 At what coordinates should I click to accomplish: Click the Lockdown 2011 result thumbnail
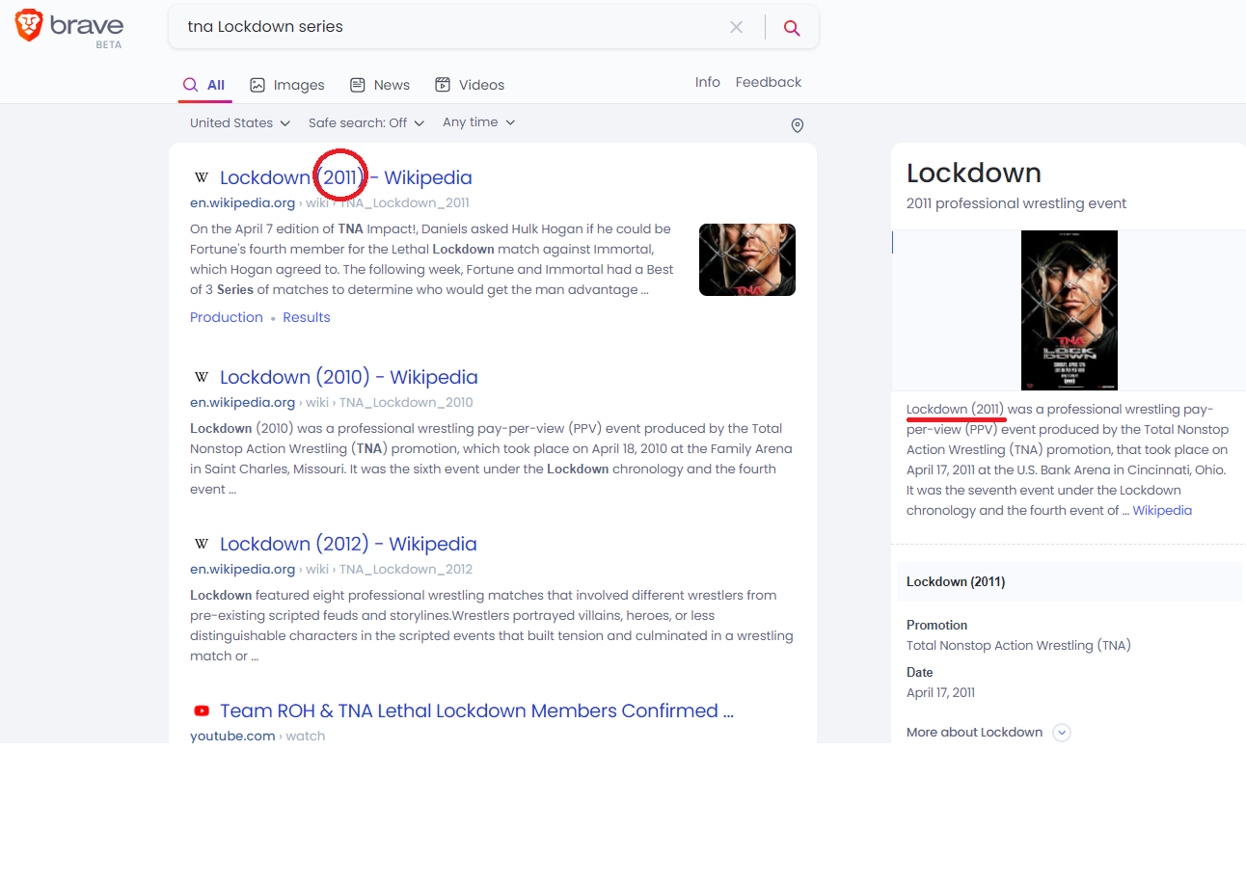pos(747,259)
